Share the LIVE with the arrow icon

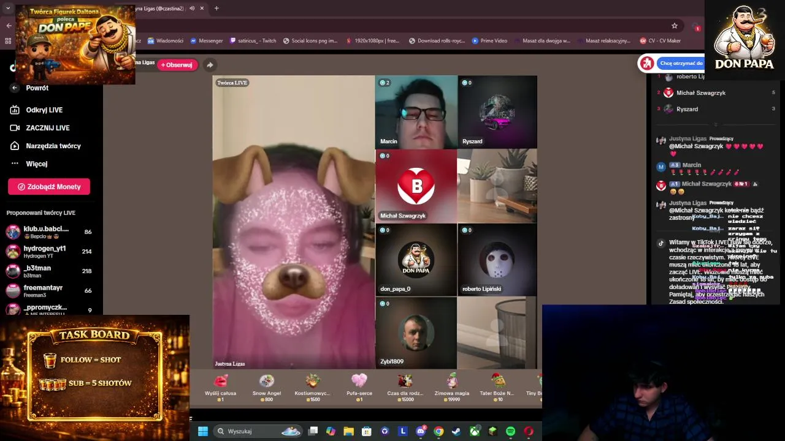(x=210, y=65)
